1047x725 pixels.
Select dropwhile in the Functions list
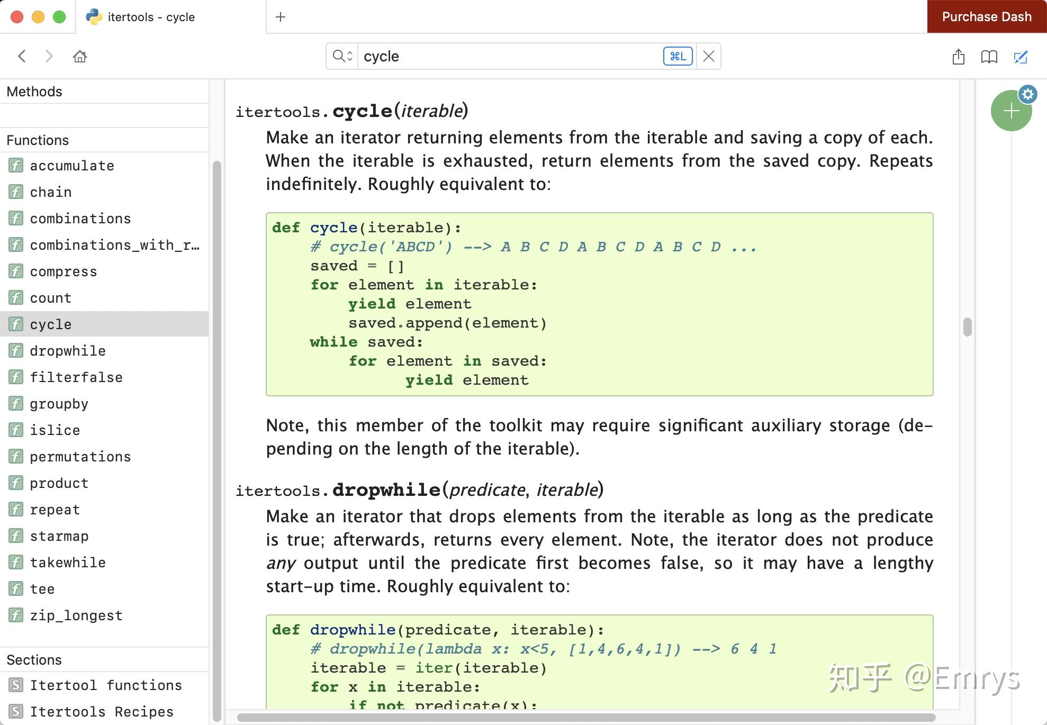point(68,350)
